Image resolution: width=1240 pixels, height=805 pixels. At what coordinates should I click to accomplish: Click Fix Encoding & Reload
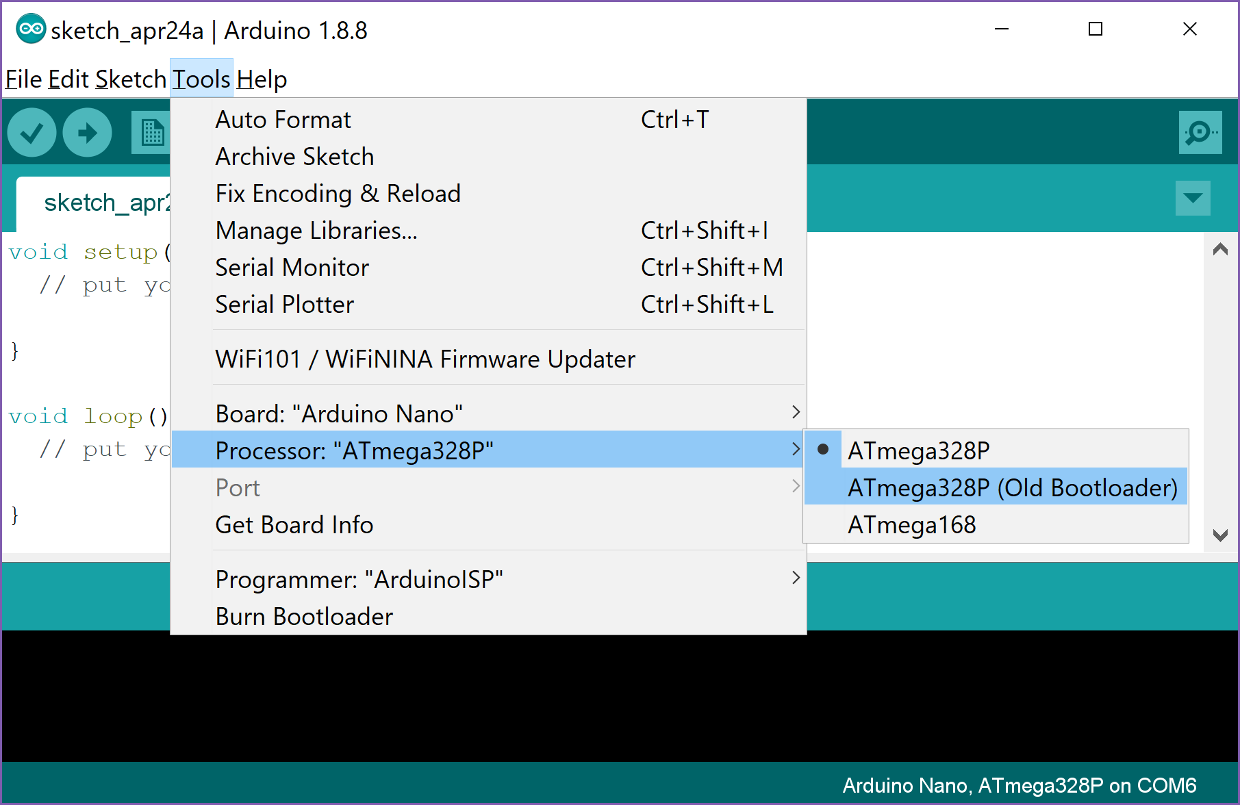(488, 193)
